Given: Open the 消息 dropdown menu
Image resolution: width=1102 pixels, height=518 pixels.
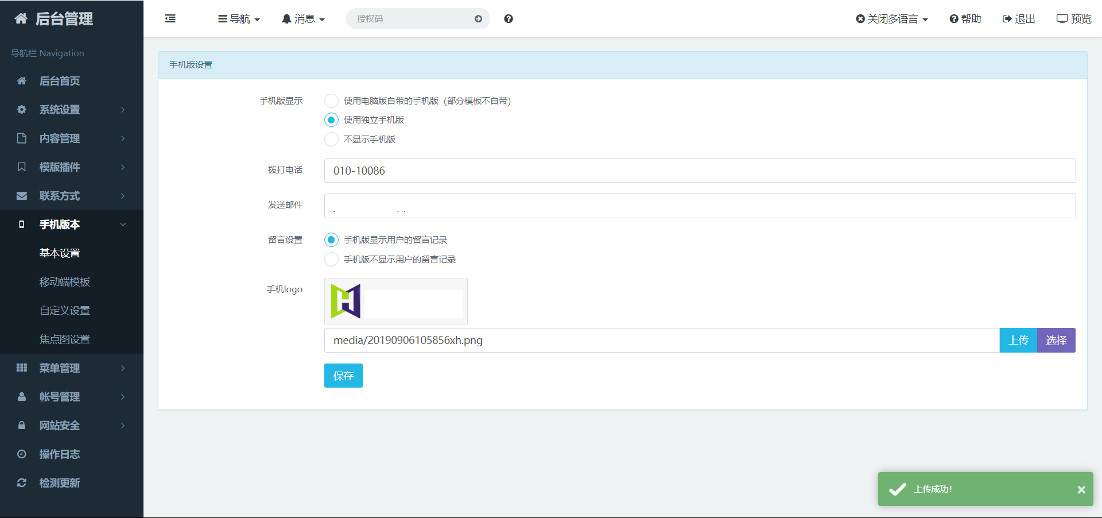Looking at the screenshot, I should click(303, 19).
